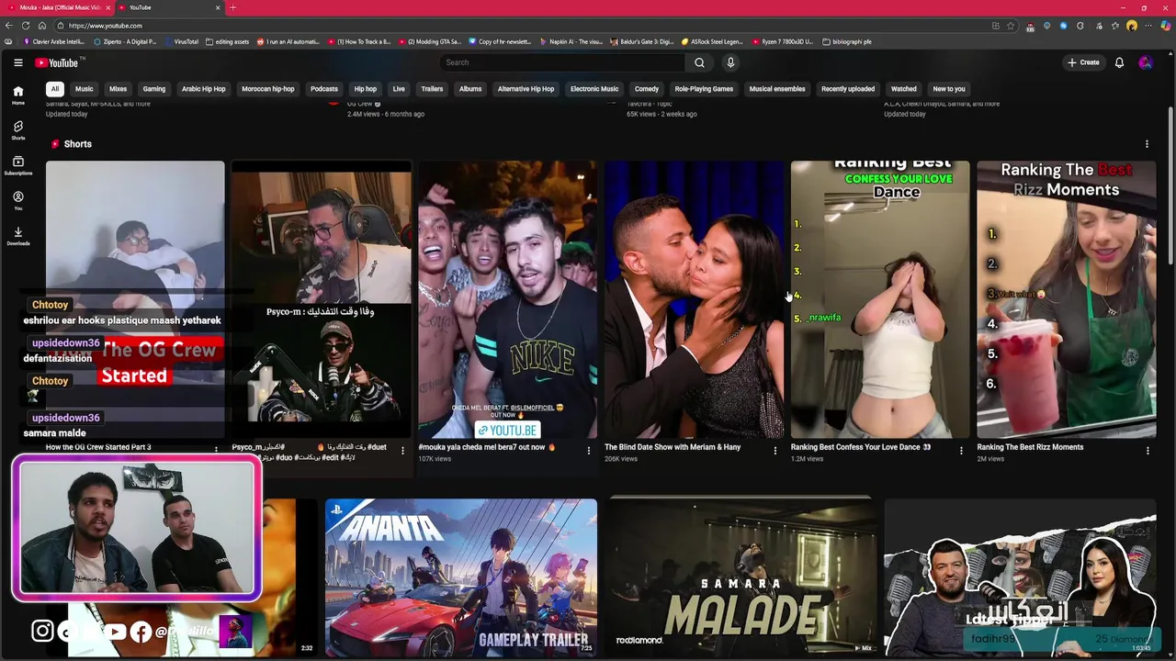Go back in the browser
1176x661 pixels.
(x=9, y=26)
